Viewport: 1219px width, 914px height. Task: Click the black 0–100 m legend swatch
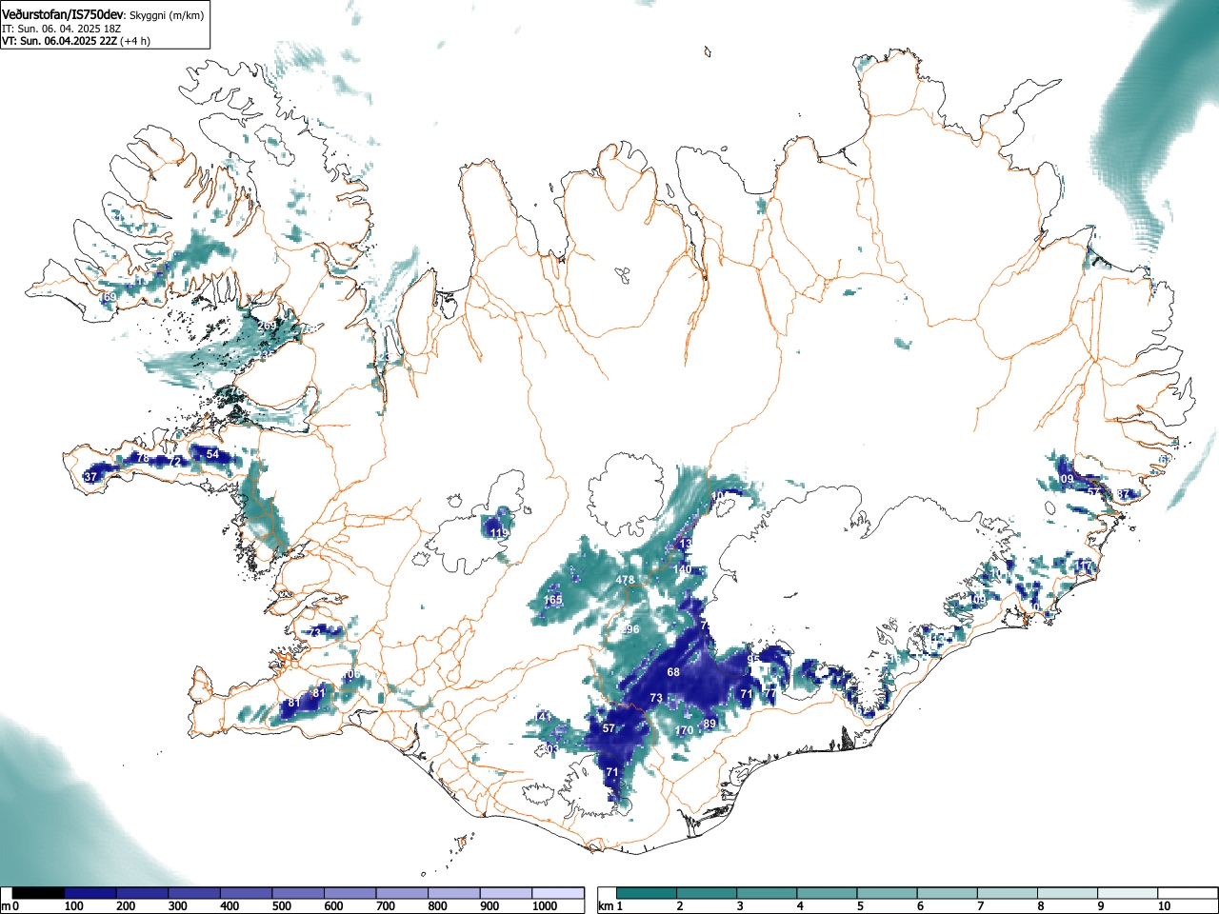point(38,893)
